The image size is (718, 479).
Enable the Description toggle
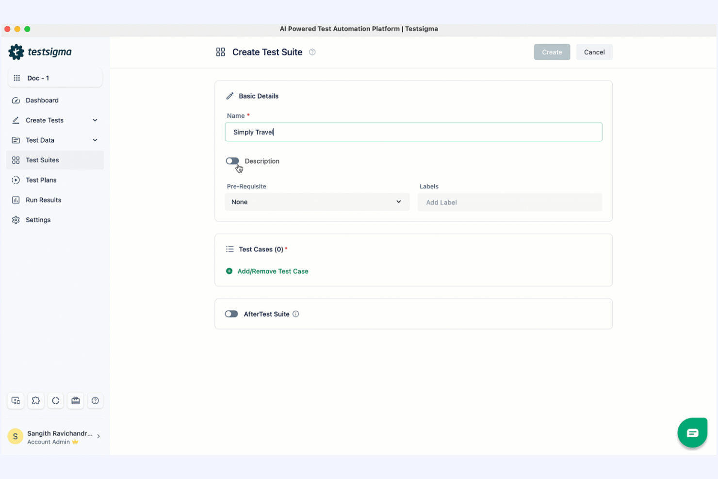(232, 161)
